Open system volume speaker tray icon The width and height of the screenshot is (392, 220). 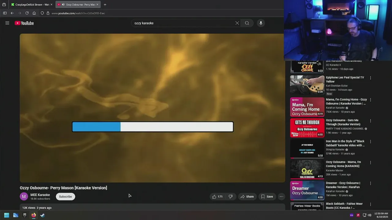point(370,215)
